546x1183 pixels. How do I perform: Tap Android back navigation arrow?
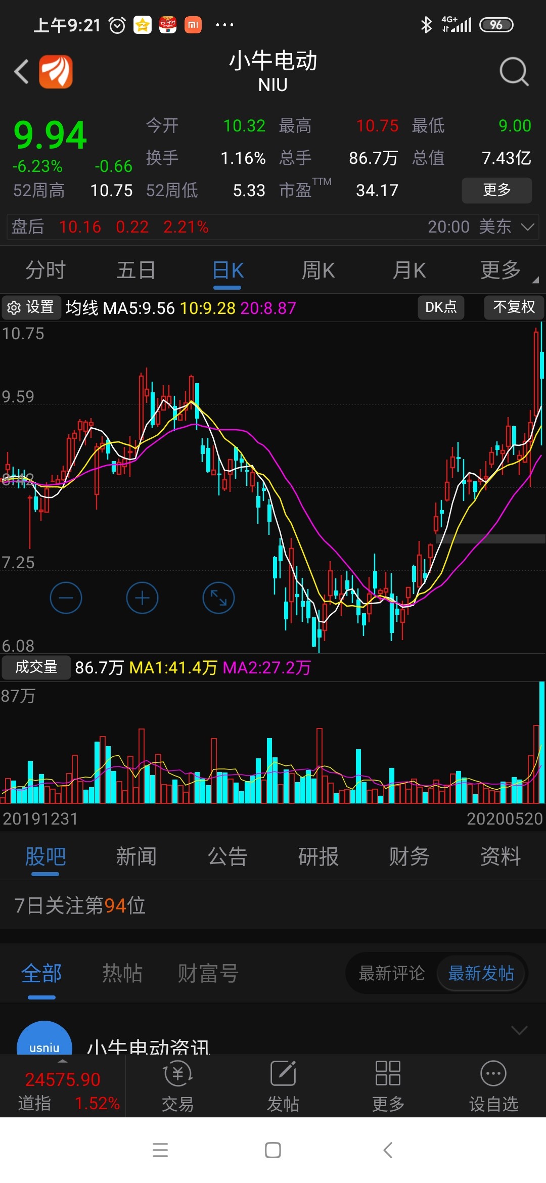click(388, 1150)
